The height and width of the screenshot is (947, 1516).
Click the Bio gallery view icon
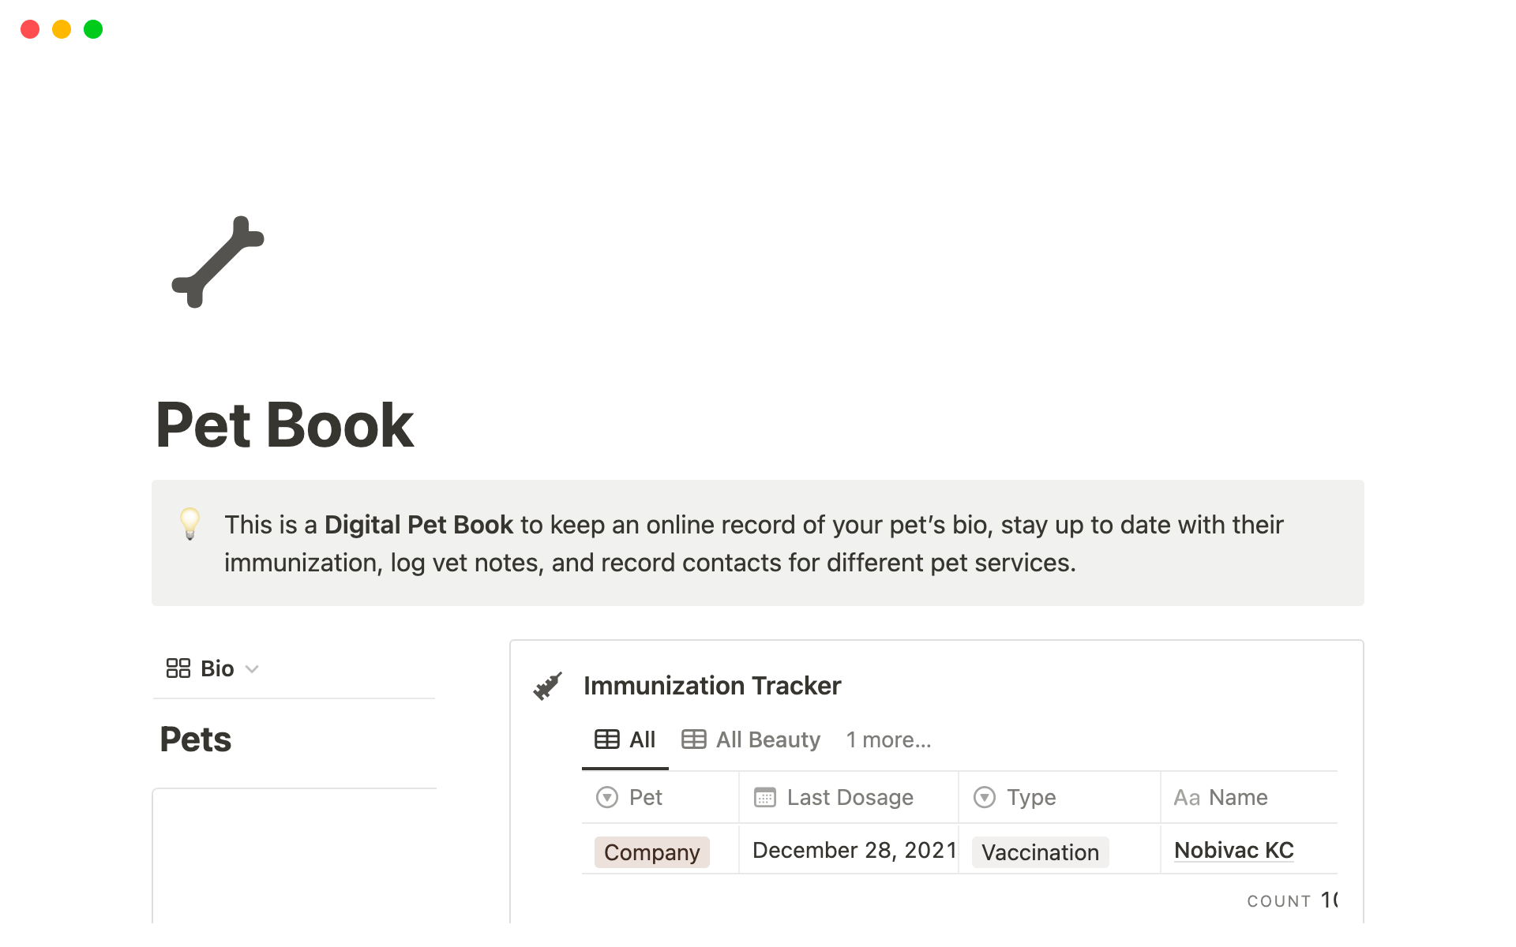tap(178, 668)
